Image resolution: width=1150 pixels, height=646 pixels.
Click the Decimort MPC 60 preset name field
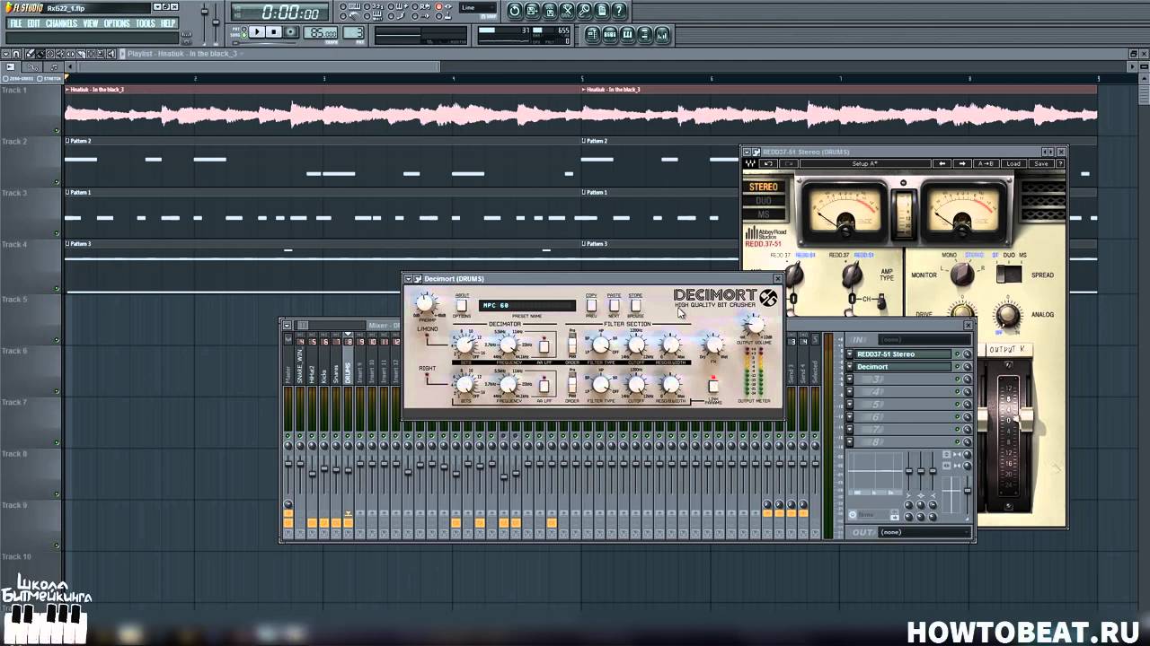point(527,306)
